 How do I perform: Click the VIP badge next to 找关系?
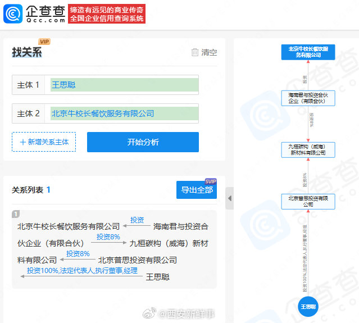[x=44, y=42]
